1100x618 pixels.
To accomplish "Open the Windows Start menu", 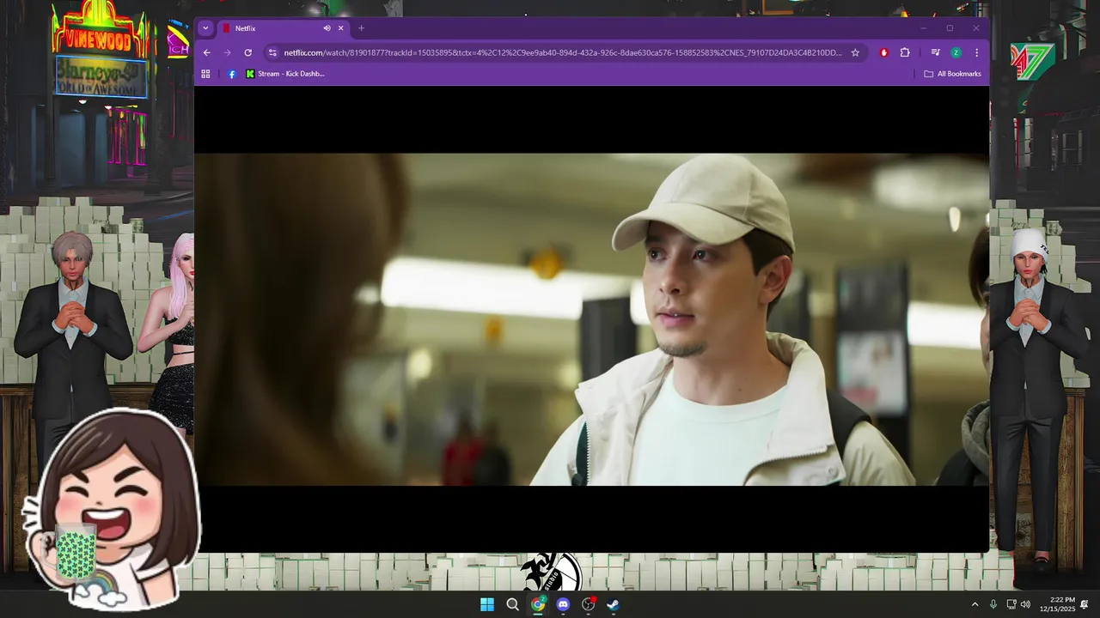I will [487, 604].
